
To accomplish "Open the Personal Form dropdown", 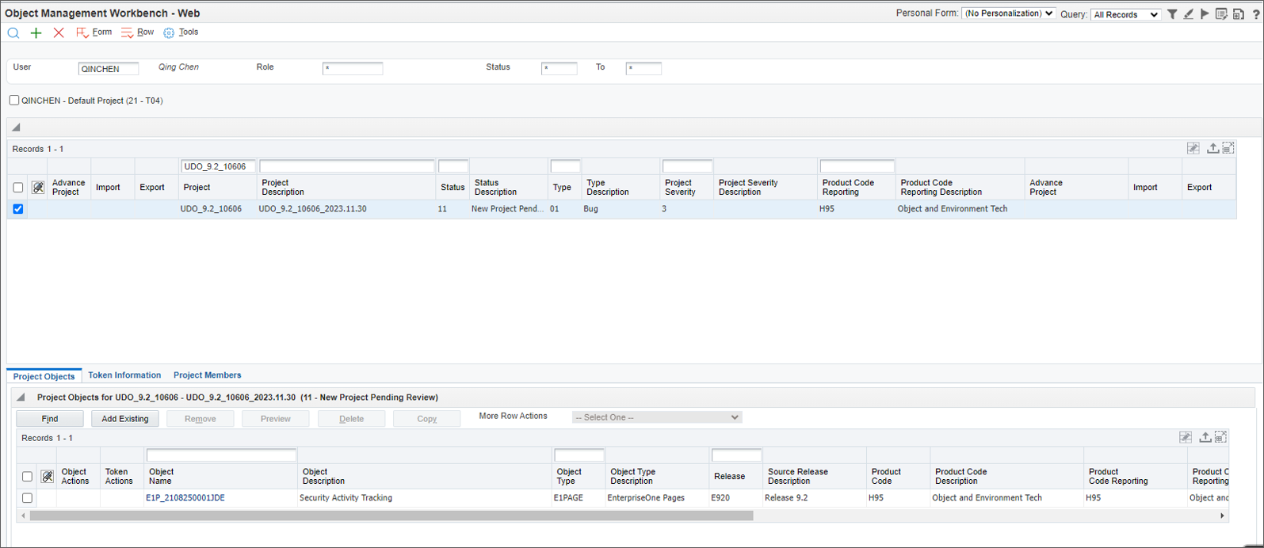I will pyautogui.click(x=1008, y=13).
